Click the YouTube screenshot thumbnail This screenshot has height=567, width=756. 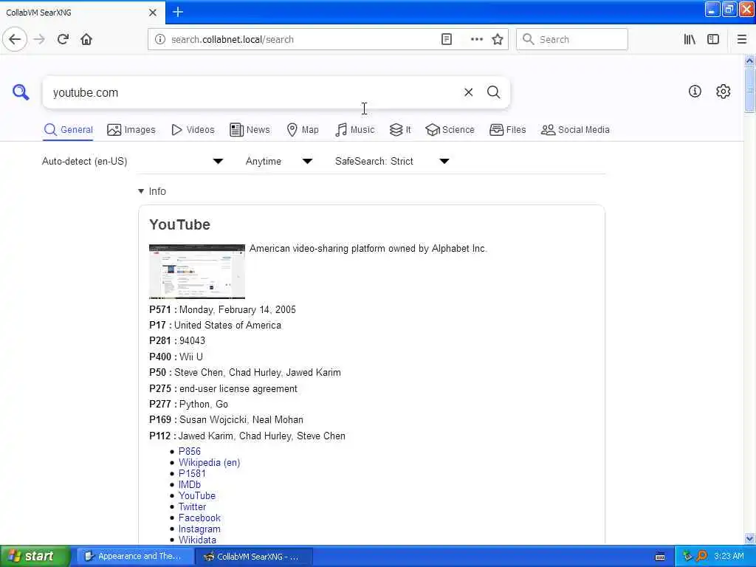pyautogui.click(x=196, y=272)
